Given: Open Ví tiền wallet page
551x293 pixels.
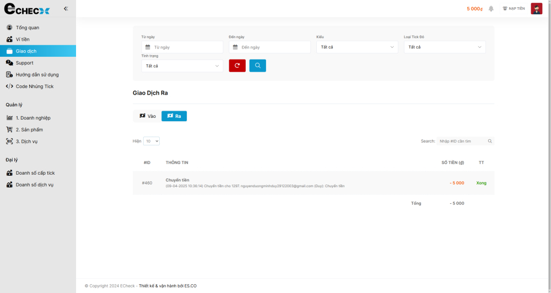Looking at the screenshot, I should tap(23, 39).
